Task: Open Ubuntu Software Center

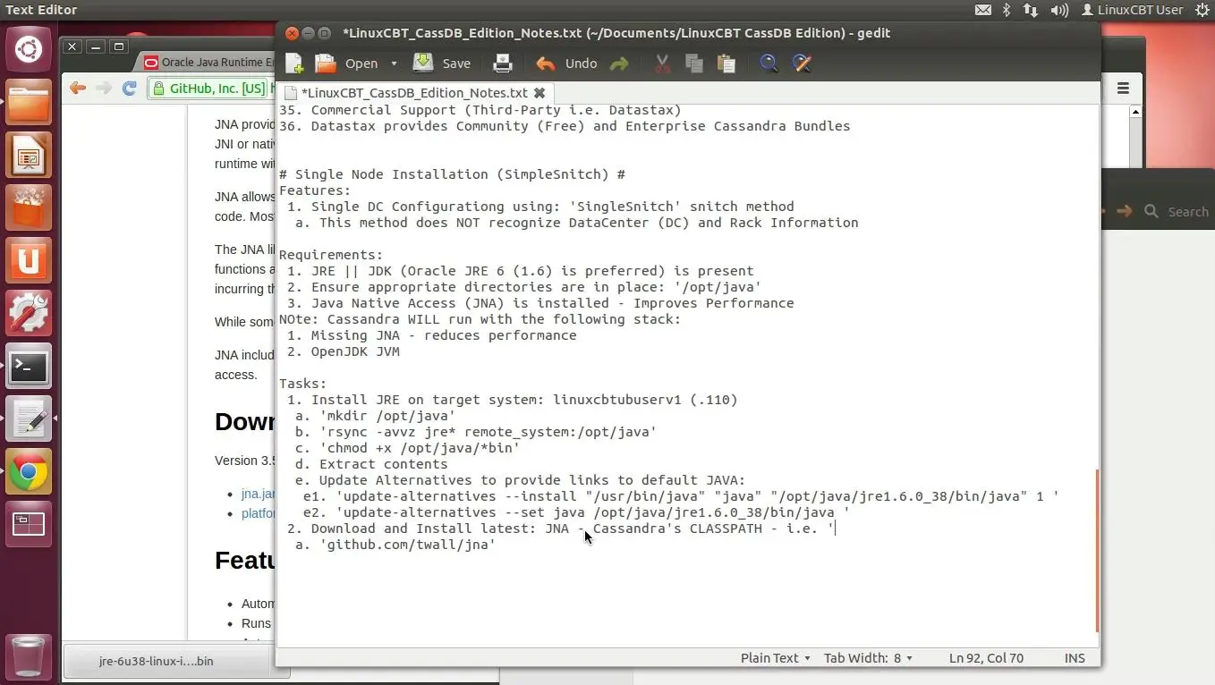Action: click(29, 207)
